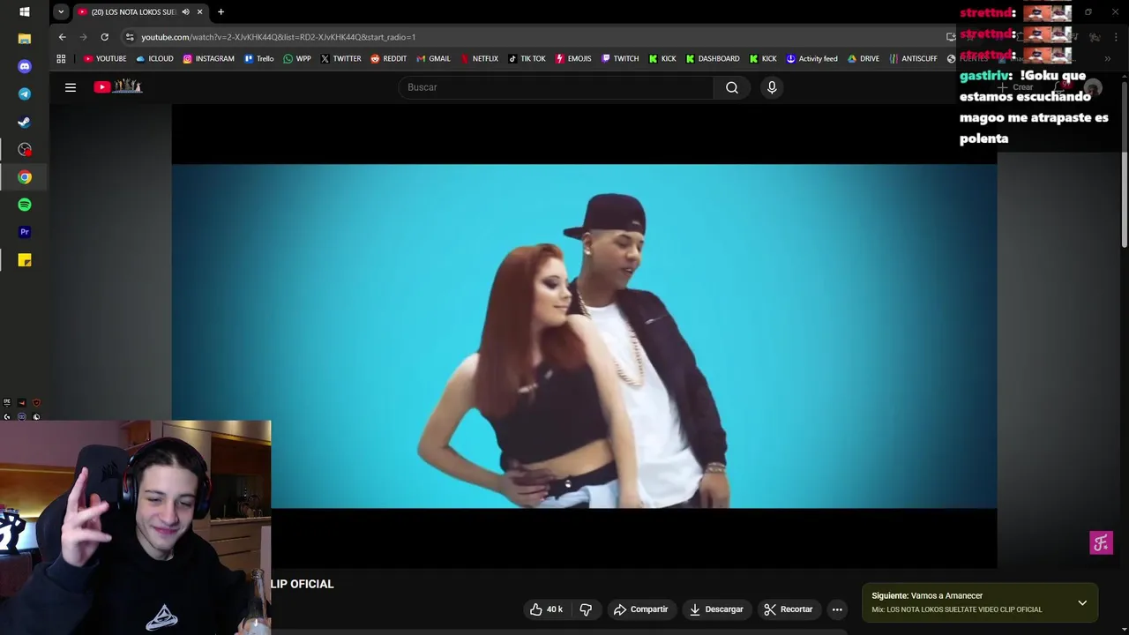Open the TWITCH bookmark
The width and height of the screenshot is (1129, 635).
pos(619,59)
